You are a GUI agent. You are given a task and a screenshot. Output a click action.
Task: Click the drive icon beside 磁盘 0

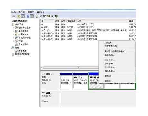click(x=43, y=74)
